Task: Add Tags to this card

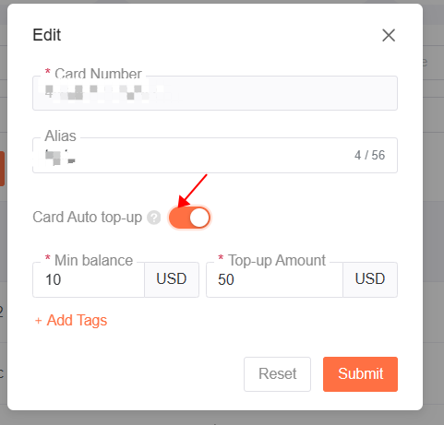Action: tap(71, 320)
